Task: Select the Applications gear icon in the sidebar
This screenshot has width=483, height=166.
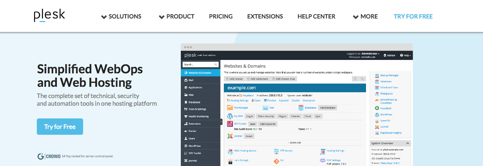Action: [x=186, y=88]
